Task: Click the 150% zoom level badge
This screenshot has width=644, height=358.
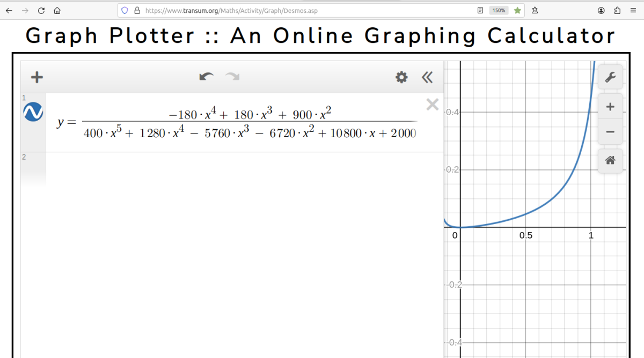Action: pyautogui.click(x=499, y=10)
